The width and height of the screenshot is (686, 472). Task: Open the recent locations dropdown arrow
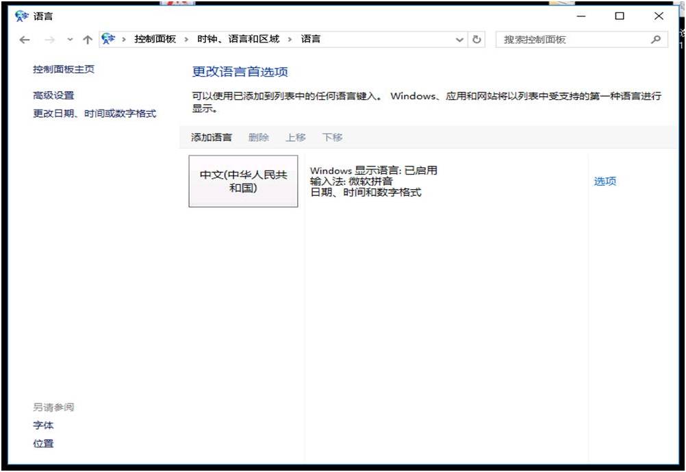(69, 40)
